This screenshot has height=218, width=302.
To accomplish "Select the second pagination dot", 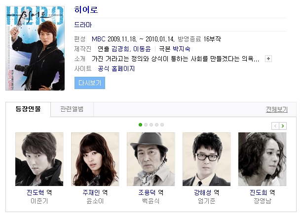I will click(146, 125).
